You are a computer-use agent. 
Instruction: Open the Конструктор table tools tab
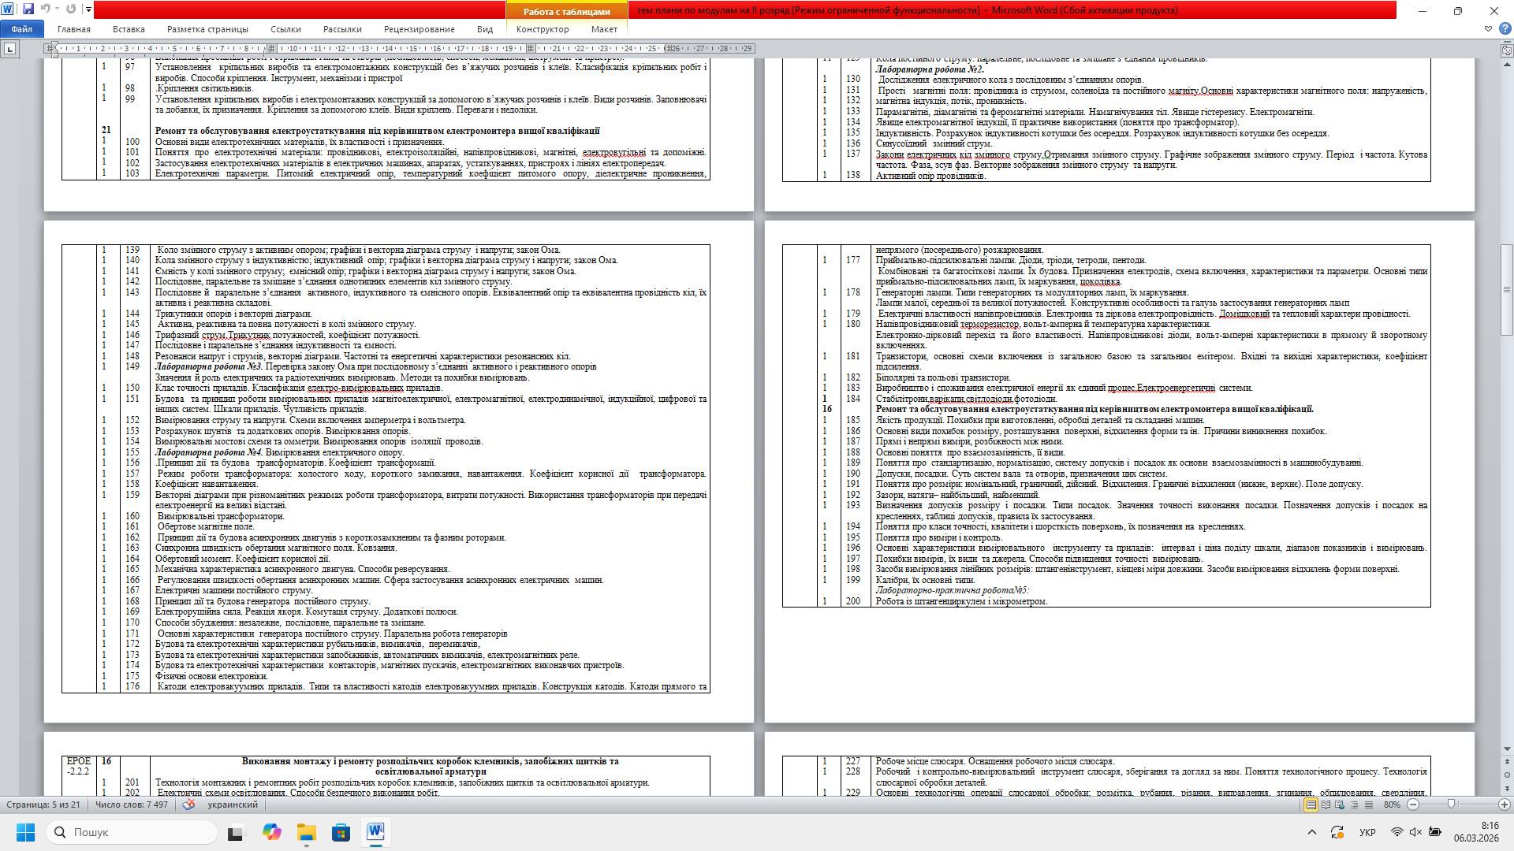coord(543,29)
